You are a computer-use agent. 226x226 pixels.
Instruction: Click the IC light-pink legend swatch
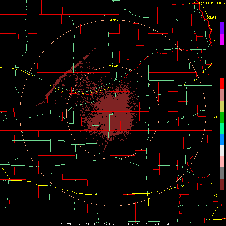click(222, 162)
